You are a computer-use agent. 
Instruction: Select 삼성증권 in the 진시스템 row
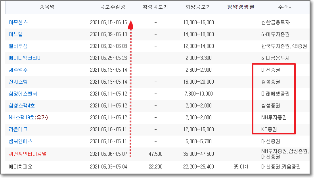pos(270,82)
